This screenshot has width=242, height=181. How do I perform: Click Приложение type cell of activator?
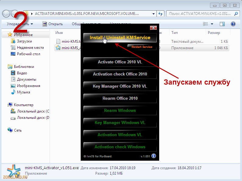(182, 48)
